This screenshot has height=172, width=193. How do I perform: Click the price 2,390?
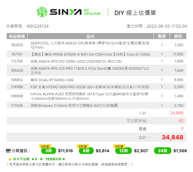pos(179,87)
